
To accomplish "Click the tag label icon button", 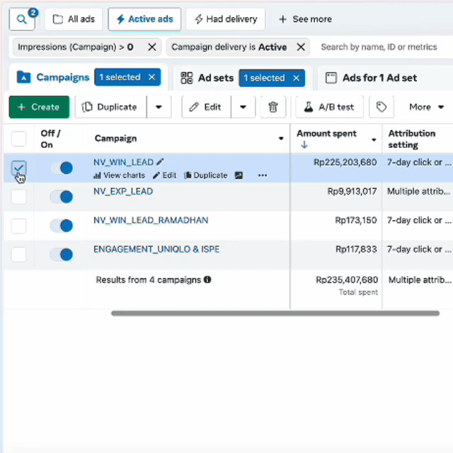I will 382,107.
